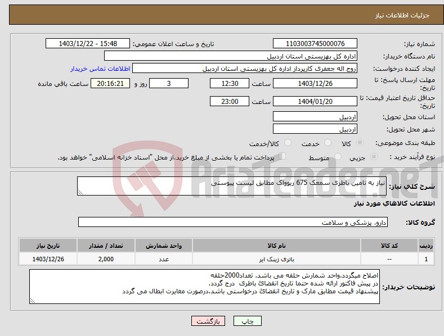Select the متوسط purchase type radio
Viewport: 444px width, 336px height.
[x=338, y=156]
